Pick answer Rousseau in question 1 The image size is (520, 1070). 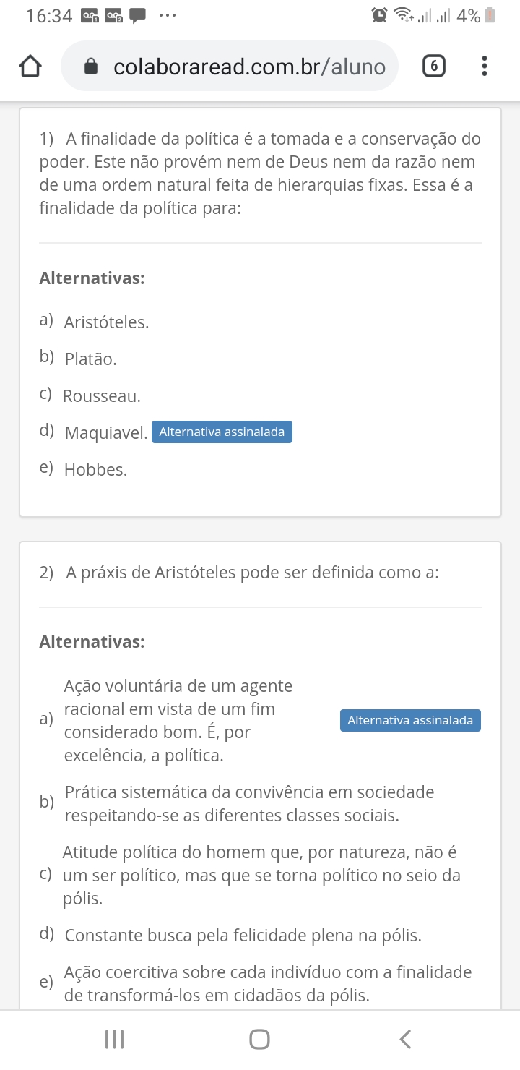(101, 396)
